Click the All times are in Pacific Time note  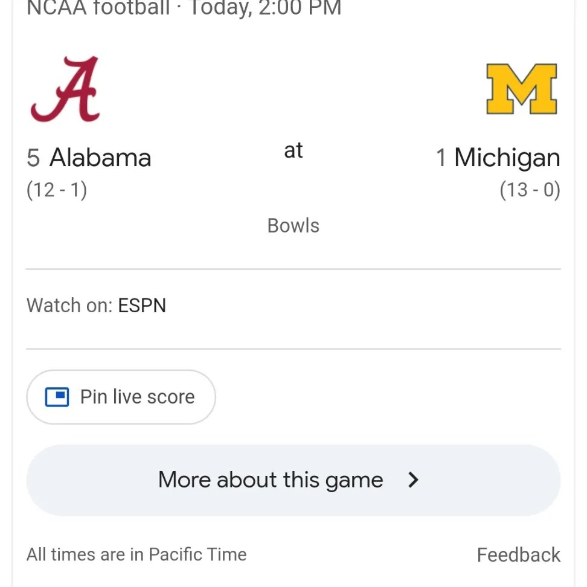click(x=136, y=554)
